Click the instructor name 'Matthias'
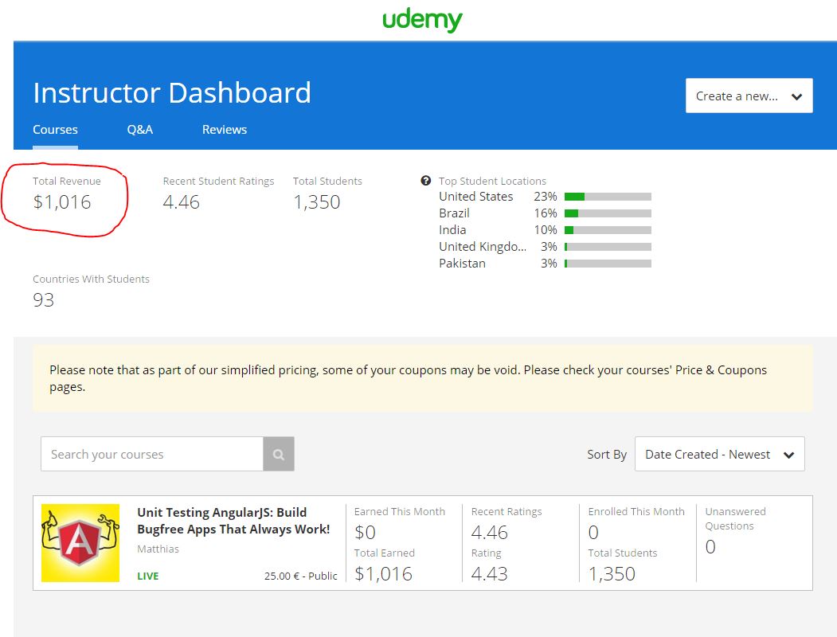Screen dimensions: 837x637 (x=158, y=549)
